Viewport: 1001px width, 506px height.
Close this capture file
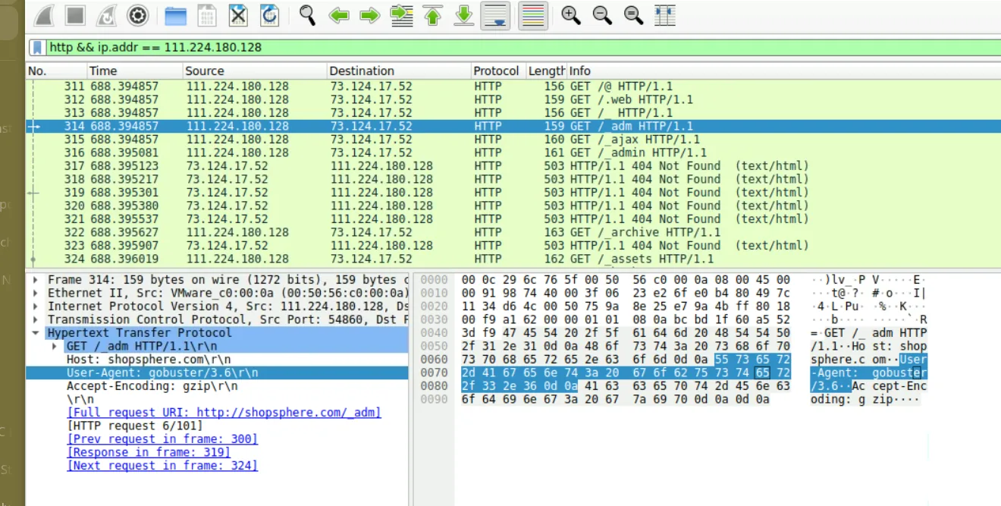(x=237, y=15)
